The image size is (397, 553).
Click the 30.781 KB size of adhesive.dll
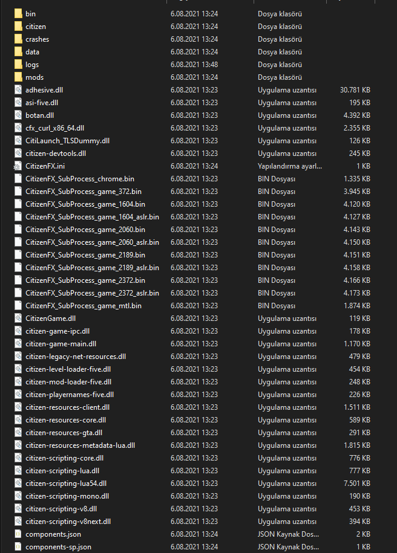point(355,90)
